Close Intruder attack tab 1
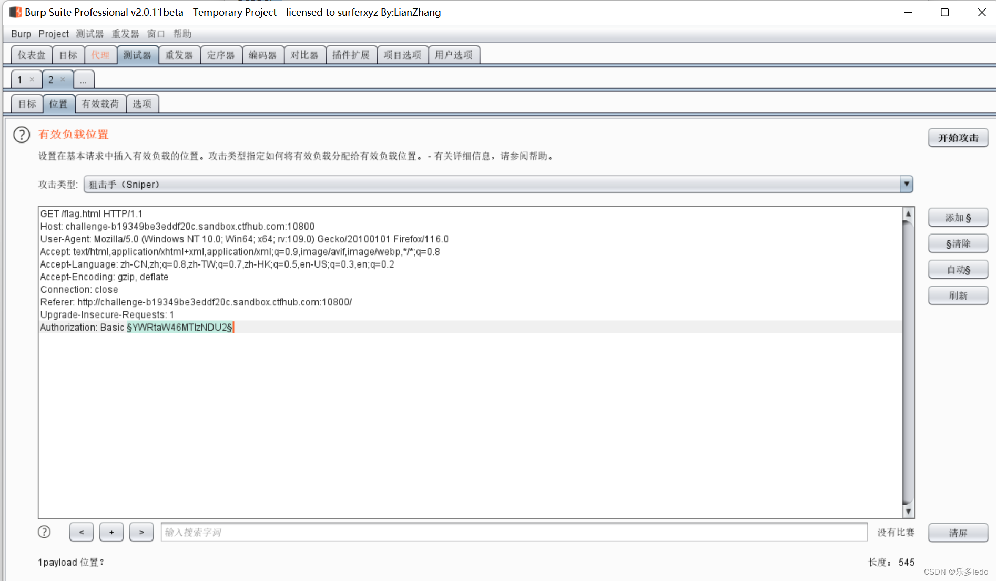The image size is (996, 581). 32,79
